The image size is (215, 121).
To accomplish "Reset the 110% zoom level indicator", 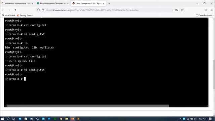I will (176, 10).
